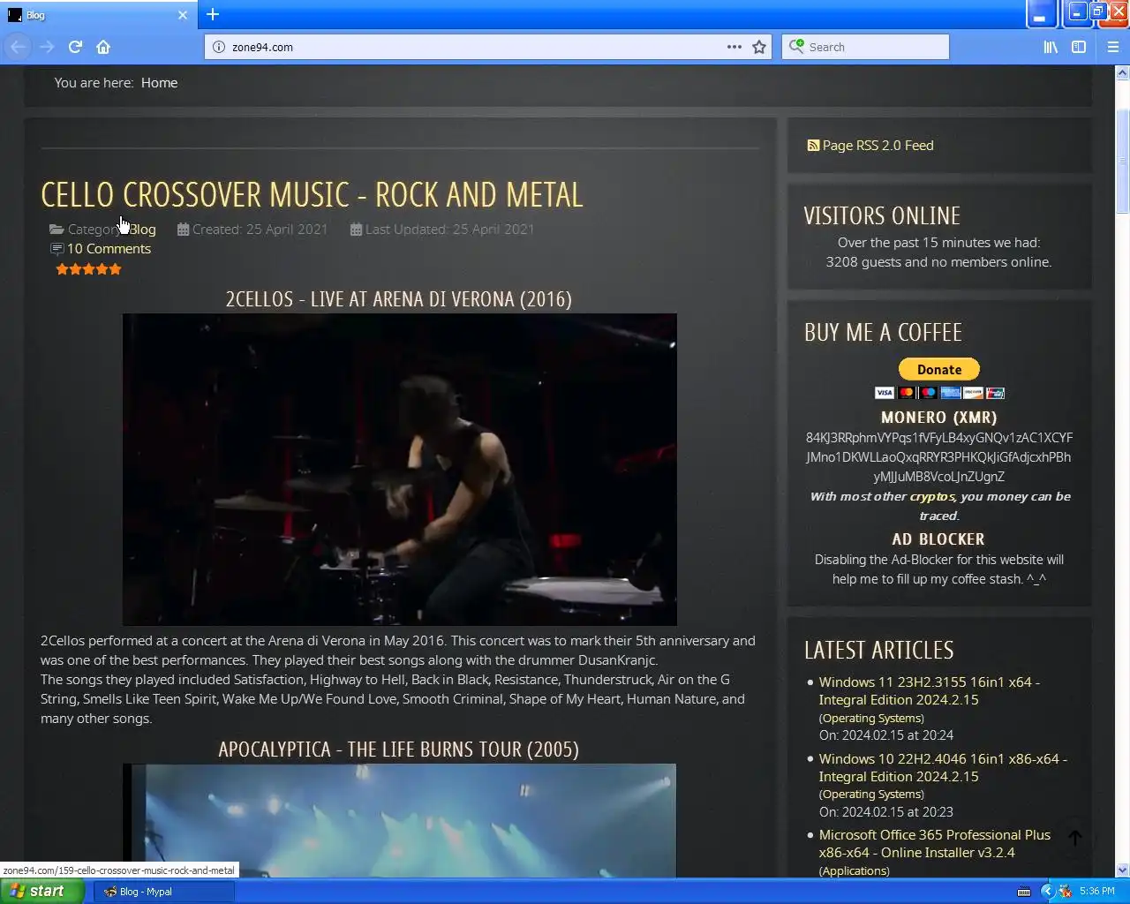
Task: Click the tray shield notification icon
Action: click(1066, 892)
